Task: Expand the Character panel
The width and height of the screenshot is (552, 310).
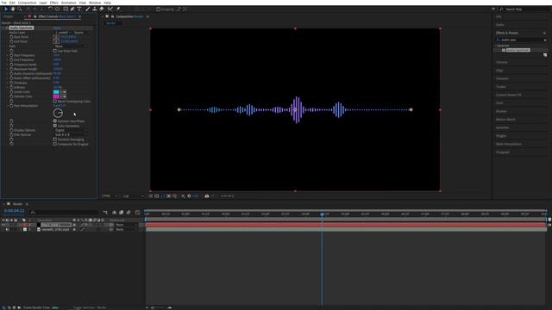Action: pyautogui.click(x=502, y=78)
